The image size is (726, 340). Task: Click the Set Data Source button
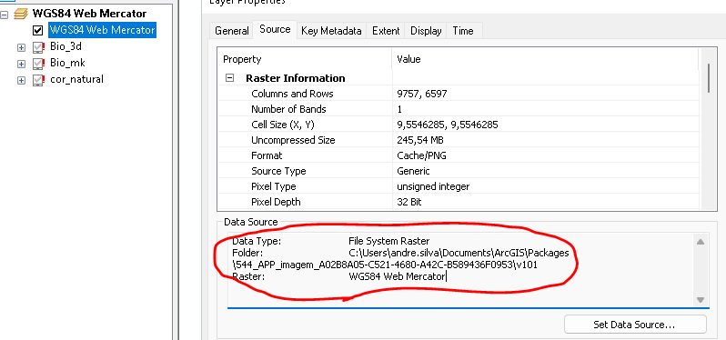[635, 325]
